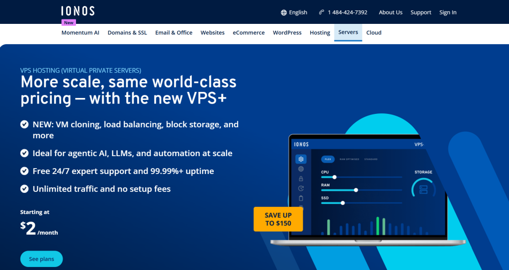Click the lock icon in laptop sidebar

pyautogui.click(x=301, y=179)
